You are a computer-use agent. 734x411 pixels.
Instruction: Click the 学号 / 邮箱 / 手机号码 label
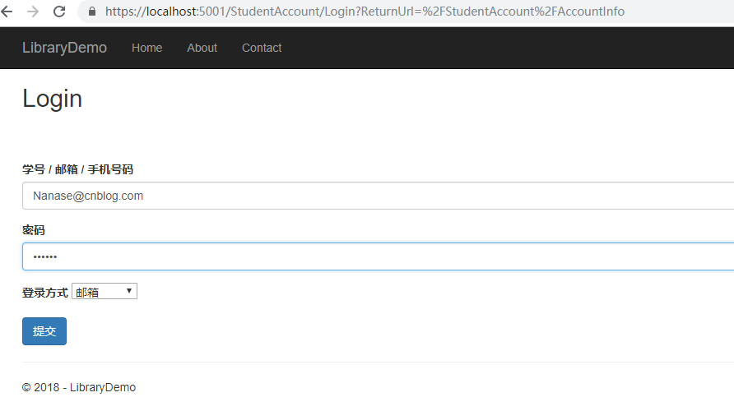point(77,169)
